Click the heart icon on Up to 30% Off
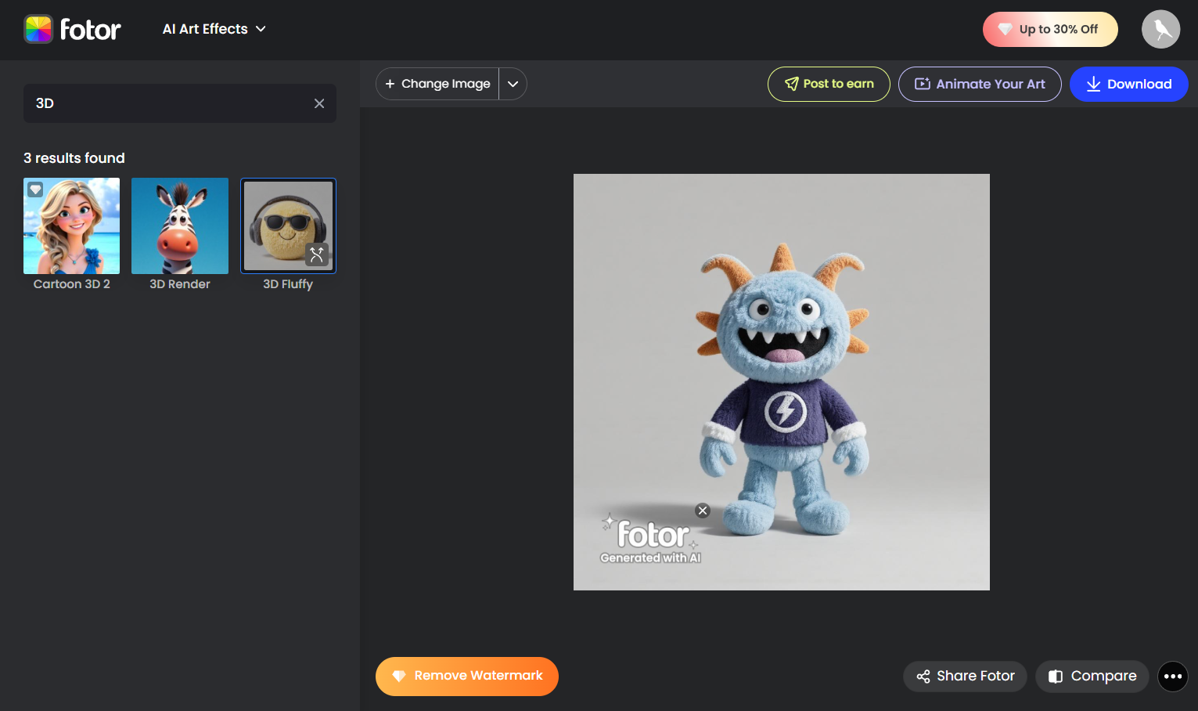Image resolution: width=1198 pixels, height=711 pixels. point(1006,29)
